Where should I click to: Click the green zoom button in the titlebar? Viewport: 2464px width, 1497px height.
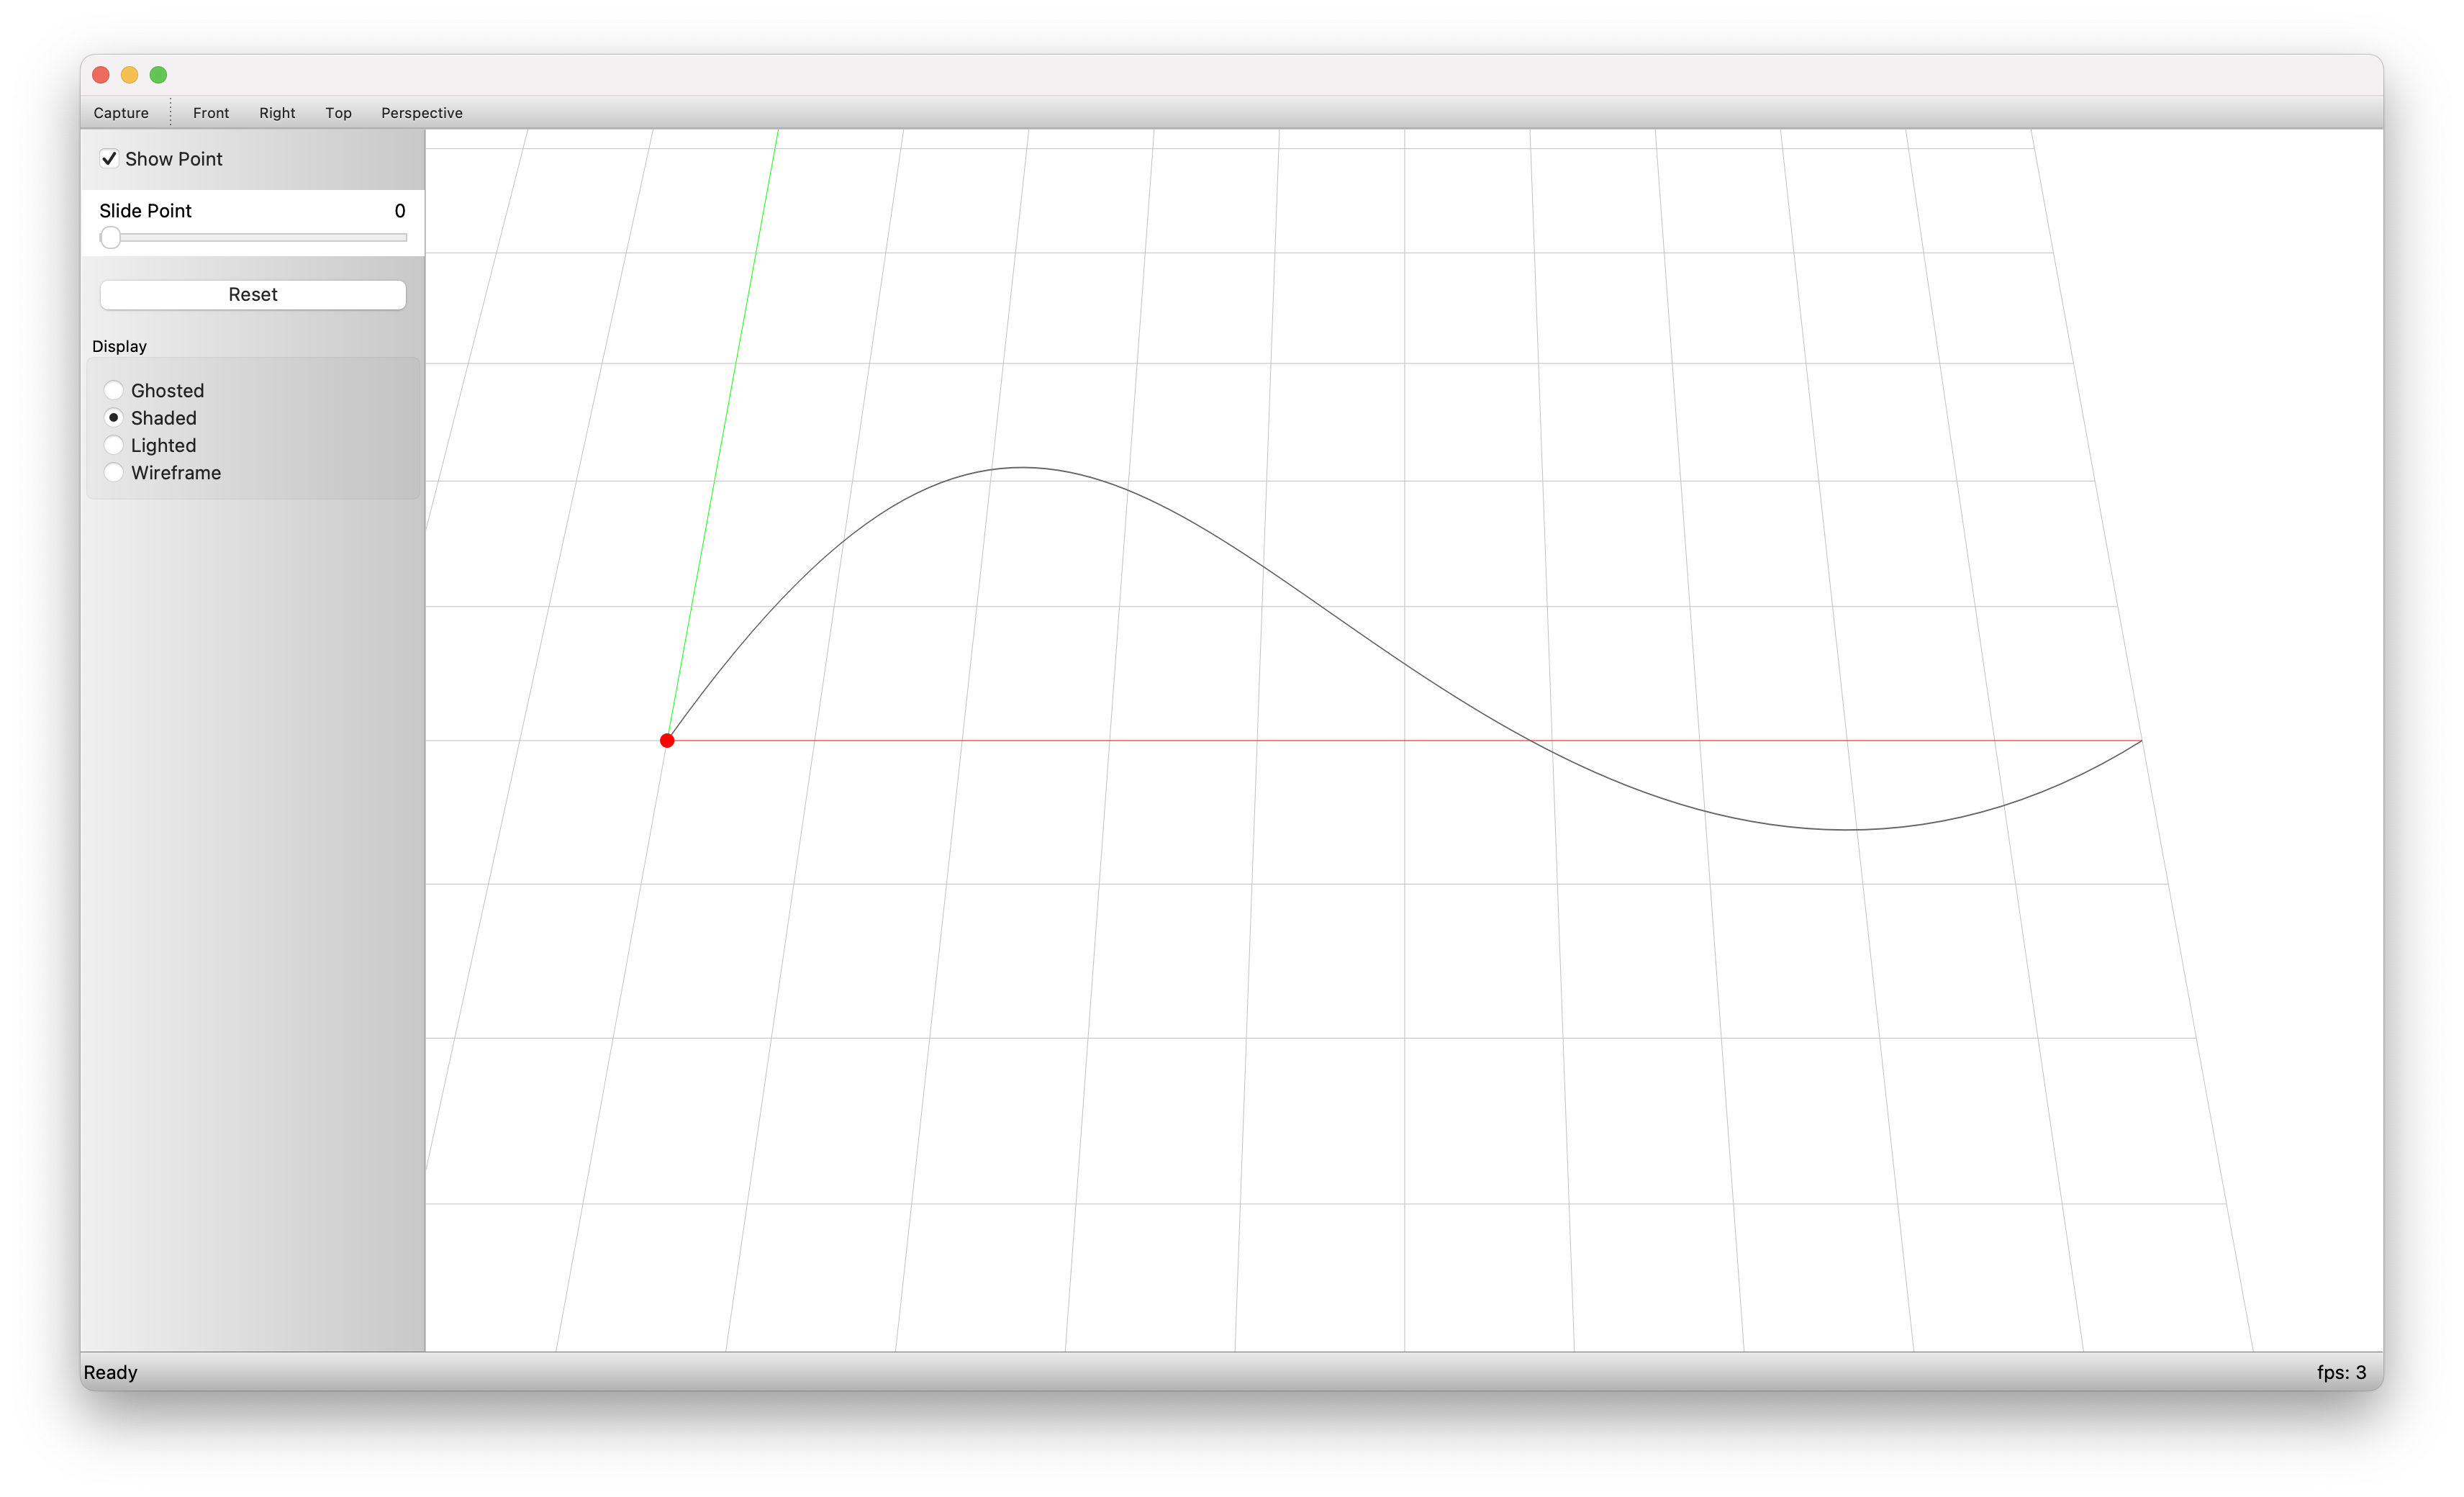159,75
